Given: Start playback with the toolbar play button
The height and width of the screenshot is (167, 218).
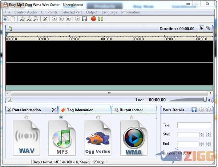Looking at the screenshot, I should (54, 19).
